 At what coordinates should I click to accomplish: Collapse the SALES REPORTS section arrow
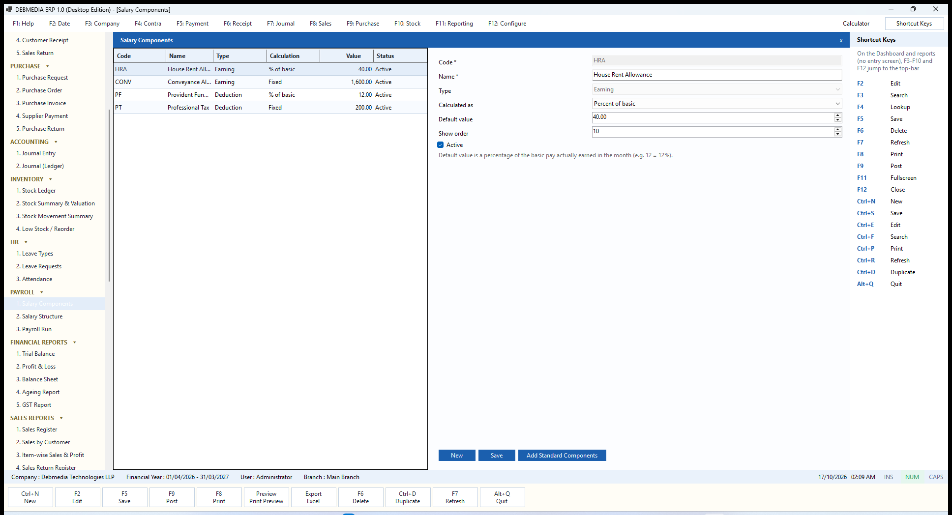point(61,418)
